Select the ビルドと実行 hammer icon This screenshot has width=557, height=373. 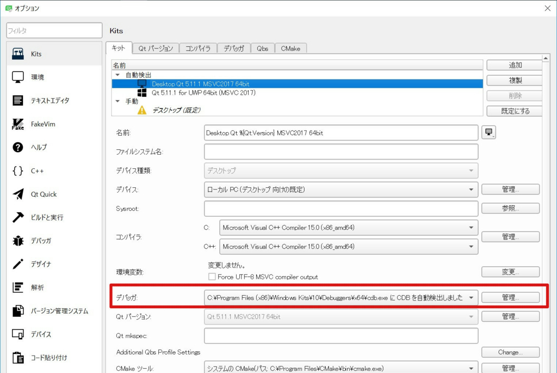[18, 217]
